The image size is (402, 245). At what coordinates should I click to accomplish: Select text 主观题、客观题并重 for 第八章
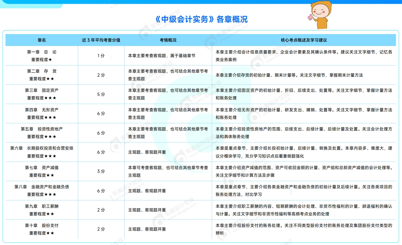tap(147, 191)
